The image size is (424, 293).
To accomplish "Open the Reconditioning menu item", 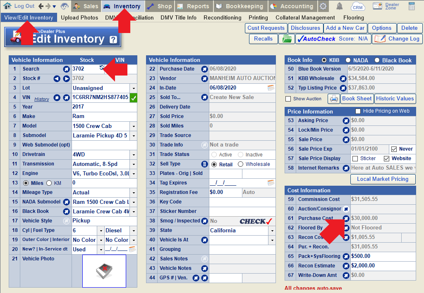I will pyautogui.click(x=222, y=18).
